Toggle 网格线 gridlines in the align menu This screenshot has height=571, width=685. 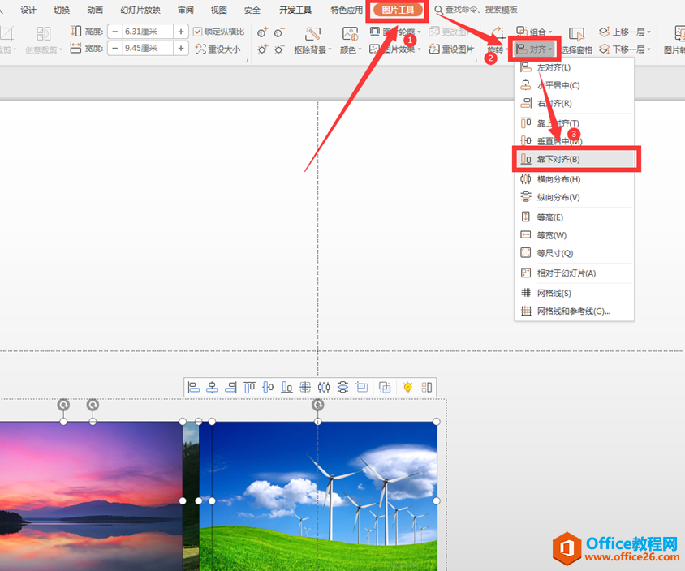[554, 293]
